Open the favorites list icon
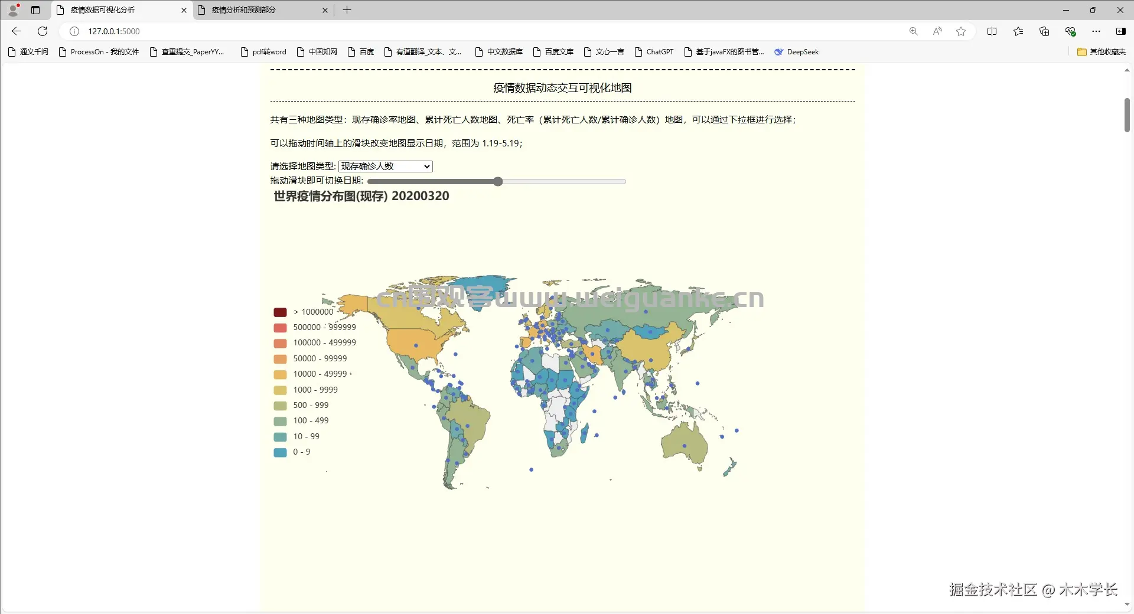Image resolution: width=1134 pixels, height=614 pixels. tap(1018, 31)
